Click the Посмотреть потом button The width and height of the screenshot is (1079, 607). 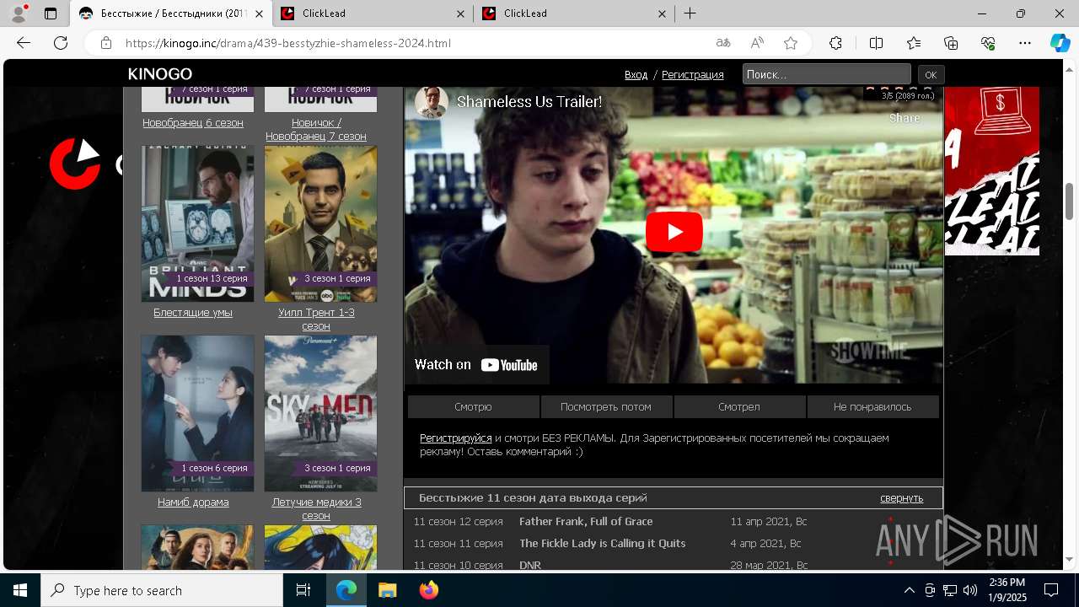click(606, 406)
